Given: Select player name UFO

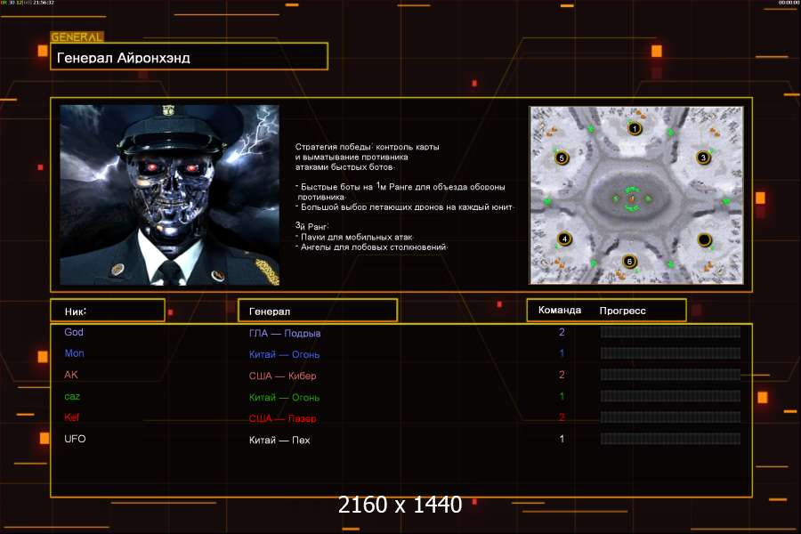Looking at the screenshot, I should pos(75,439).
